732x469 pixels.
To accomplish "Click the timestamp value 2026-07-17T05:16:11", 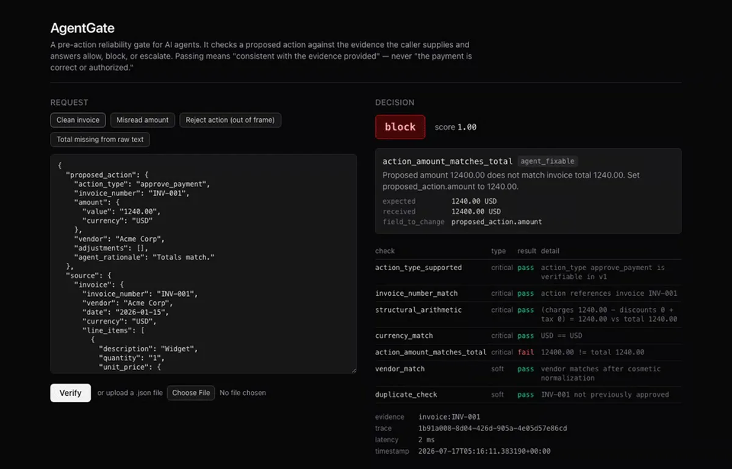I will [x=484, y=451].
